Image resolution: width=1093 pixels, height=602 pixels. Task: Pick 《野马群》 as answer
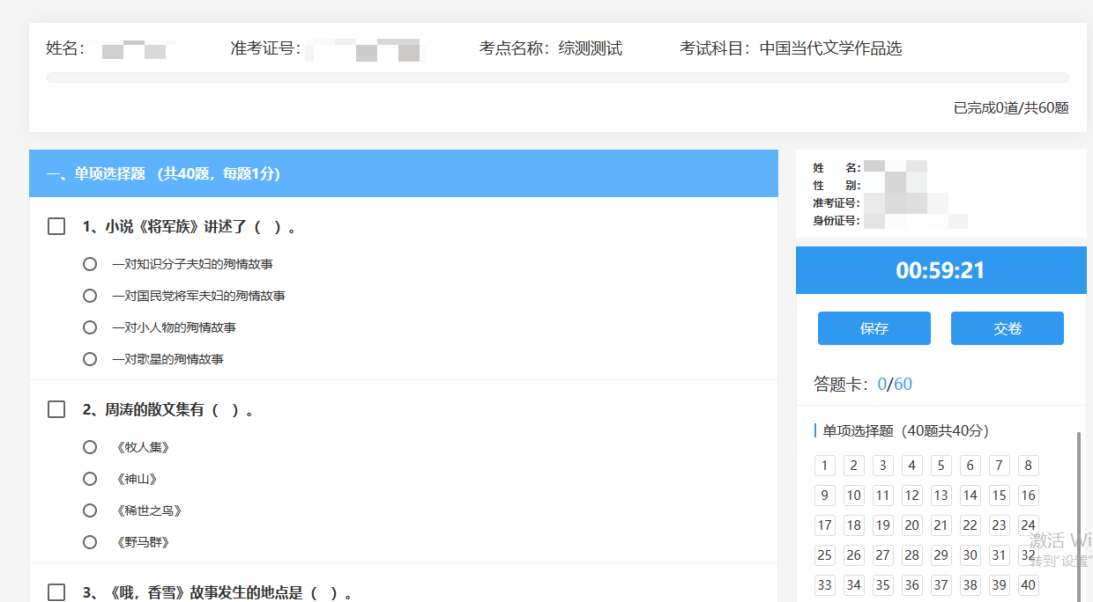[x=90, y=542]
